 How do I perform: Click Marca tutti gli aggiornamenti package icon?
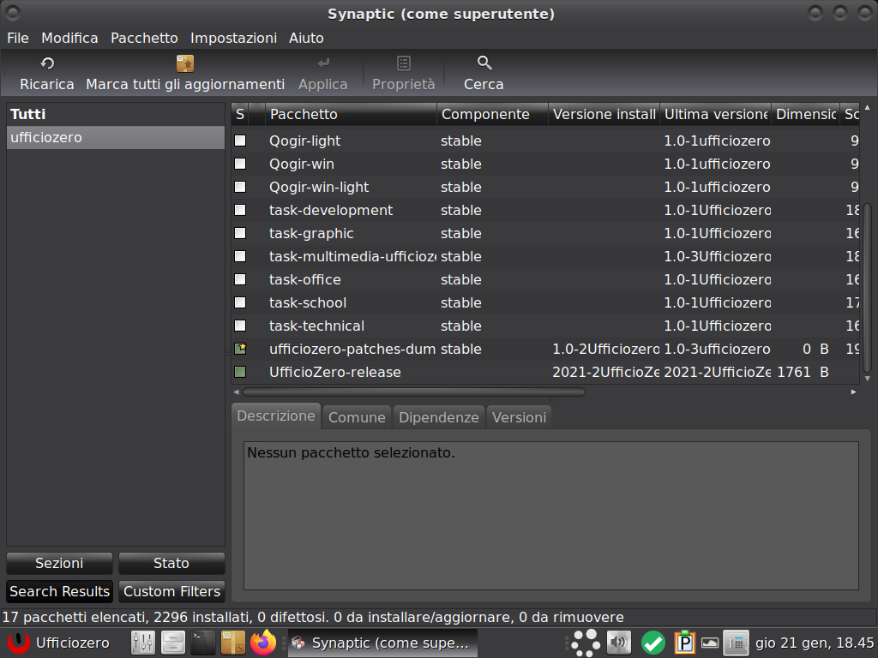click(x=185, y=63)
